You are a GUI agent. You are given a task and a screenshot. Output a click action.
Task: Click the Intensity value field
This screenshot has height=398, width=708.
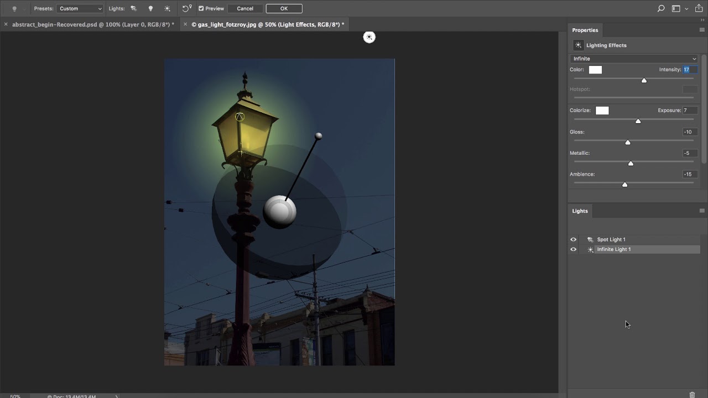pyautogui.click(x=690, y=70)
